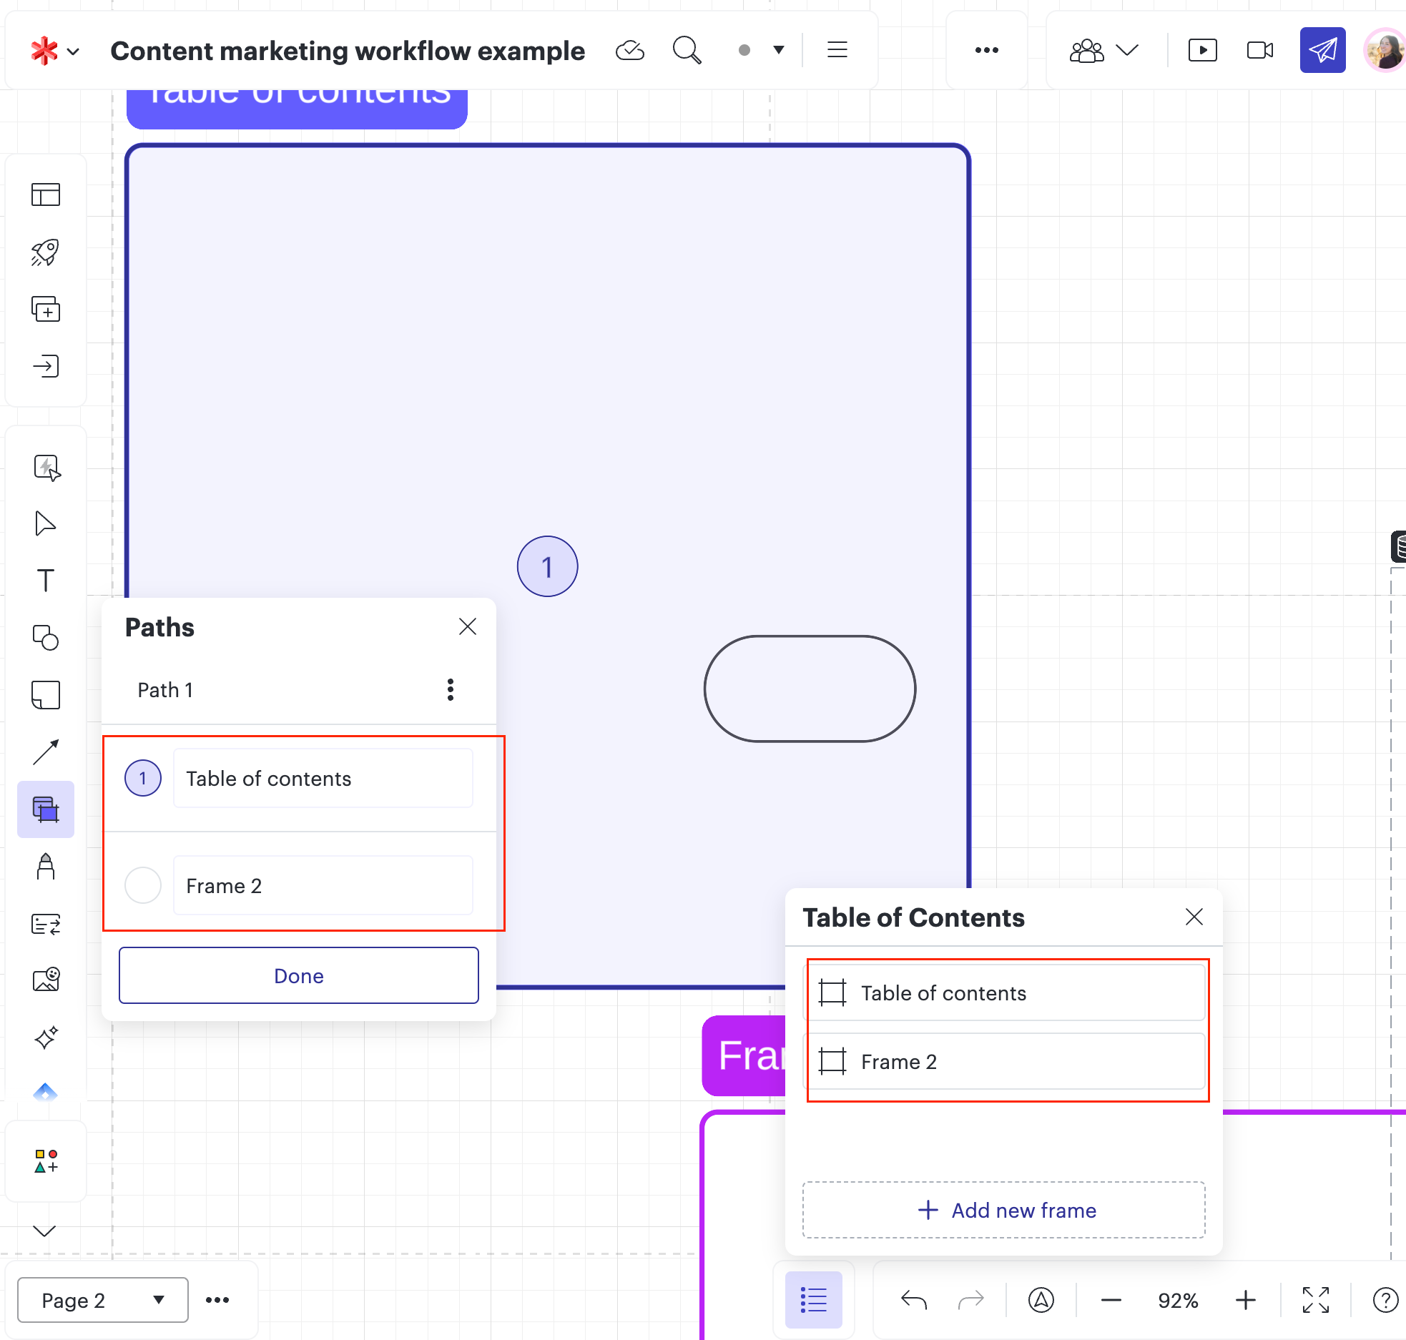Select Path 1 entry

click(x=165, y=690)
